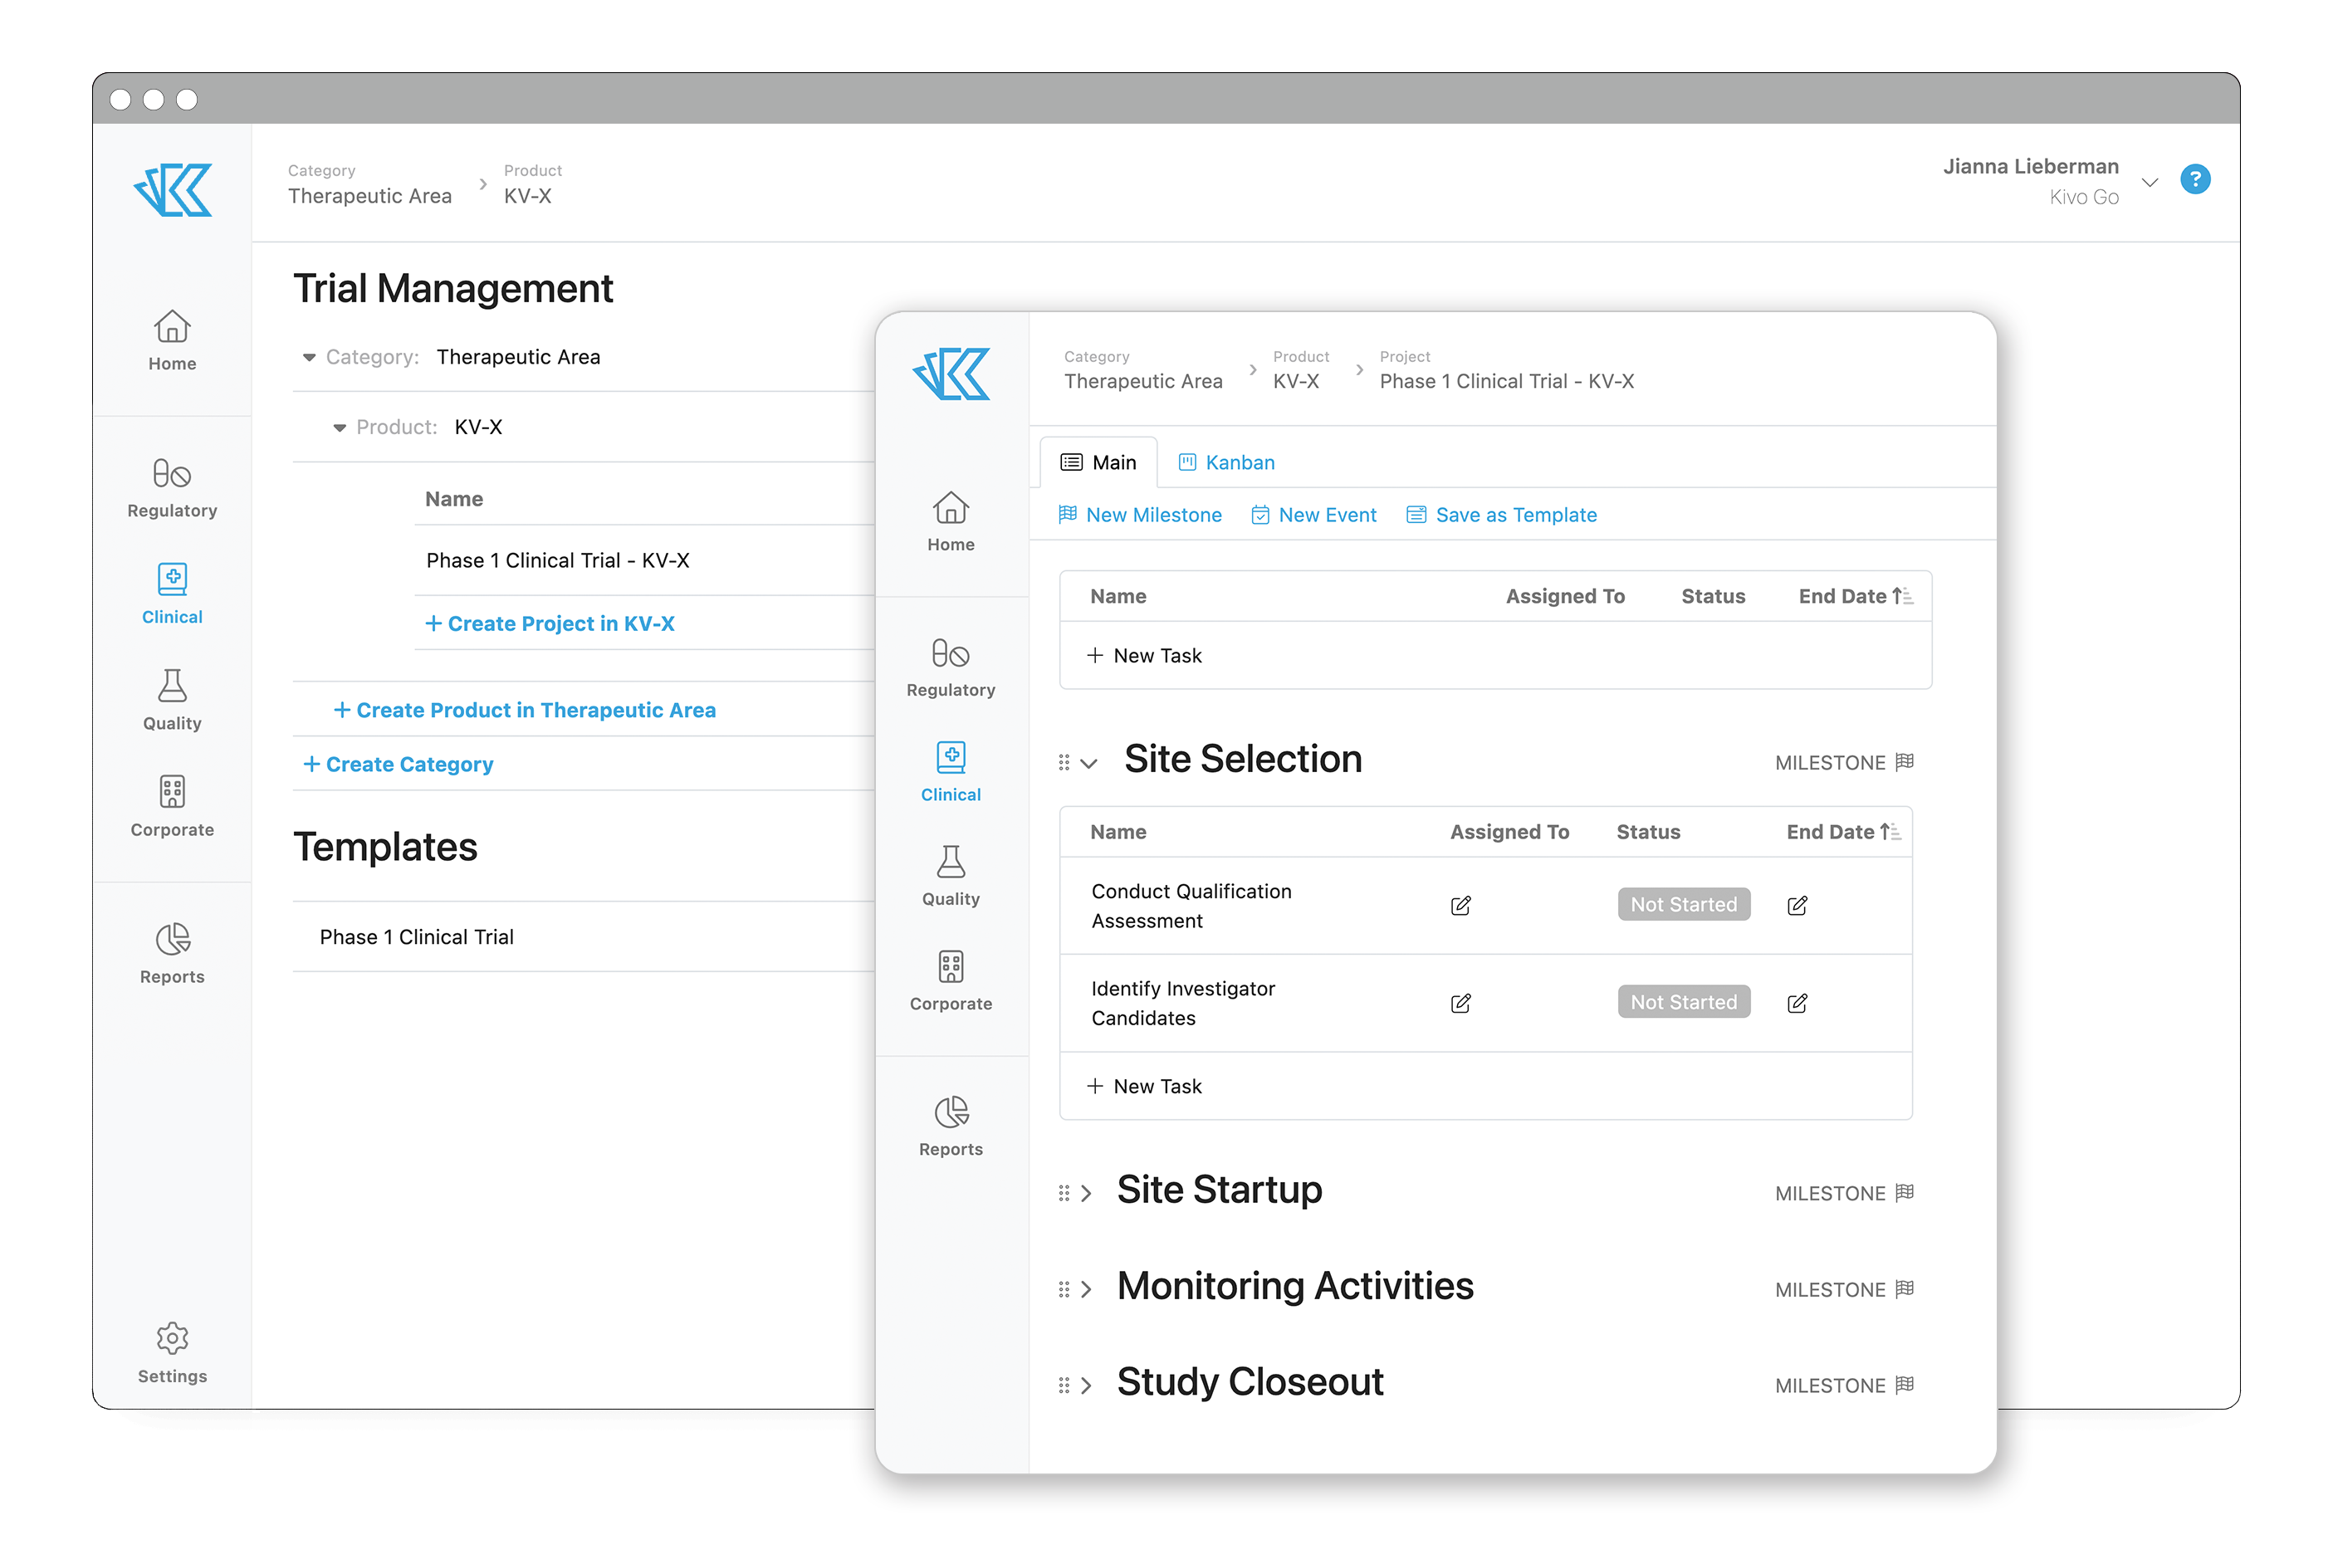Expand the Site Startup milestone

click(1086, 1192)
